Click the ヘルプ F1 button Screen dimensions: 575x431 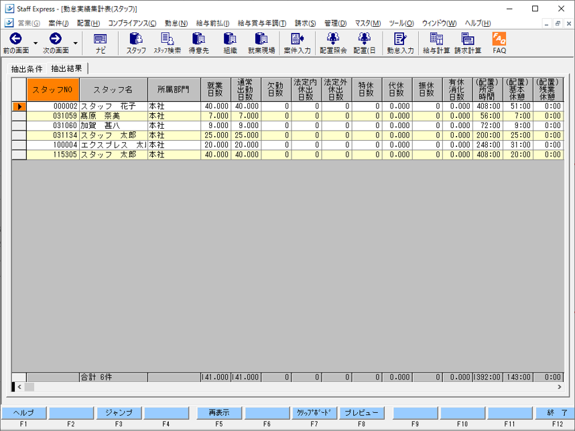pos(24,413)
